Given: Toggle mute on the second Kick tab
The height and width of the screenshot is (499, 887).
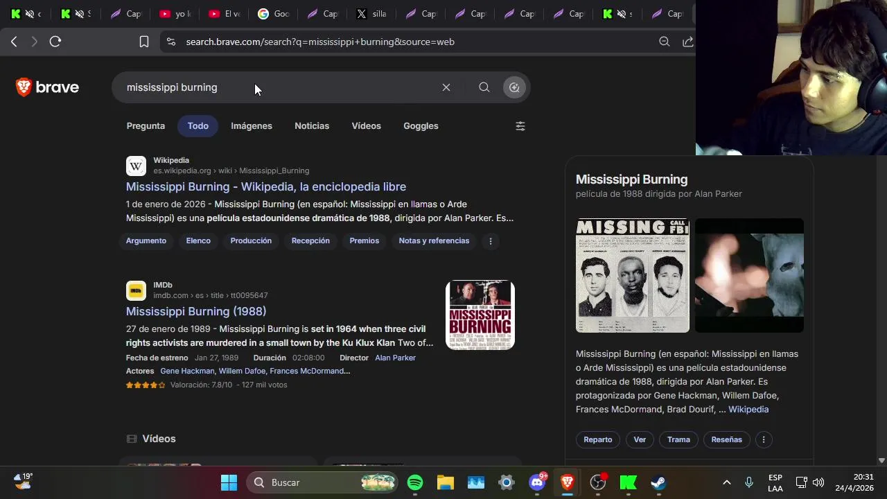Looking at the screenshot, I should click(x=80, y=14).
